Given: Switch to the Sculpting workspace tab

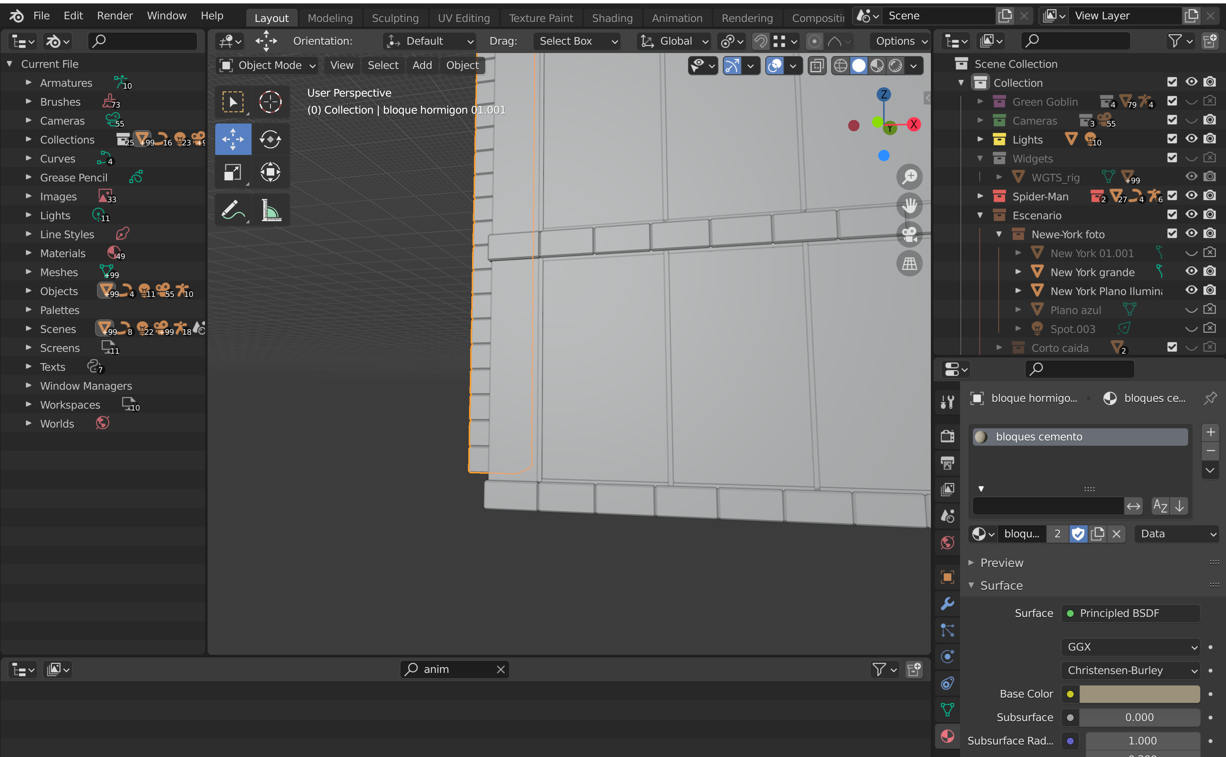Looking at the screenshot, I should tap(395, 18).
